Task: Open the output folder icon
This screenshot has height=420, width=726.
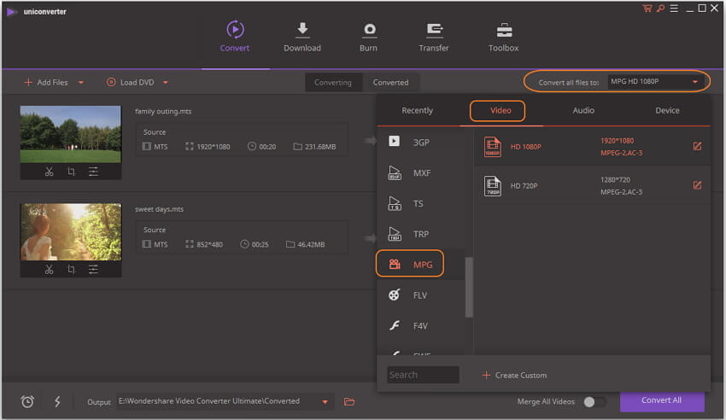Action: pyautogui.click(x=349, y=401)
